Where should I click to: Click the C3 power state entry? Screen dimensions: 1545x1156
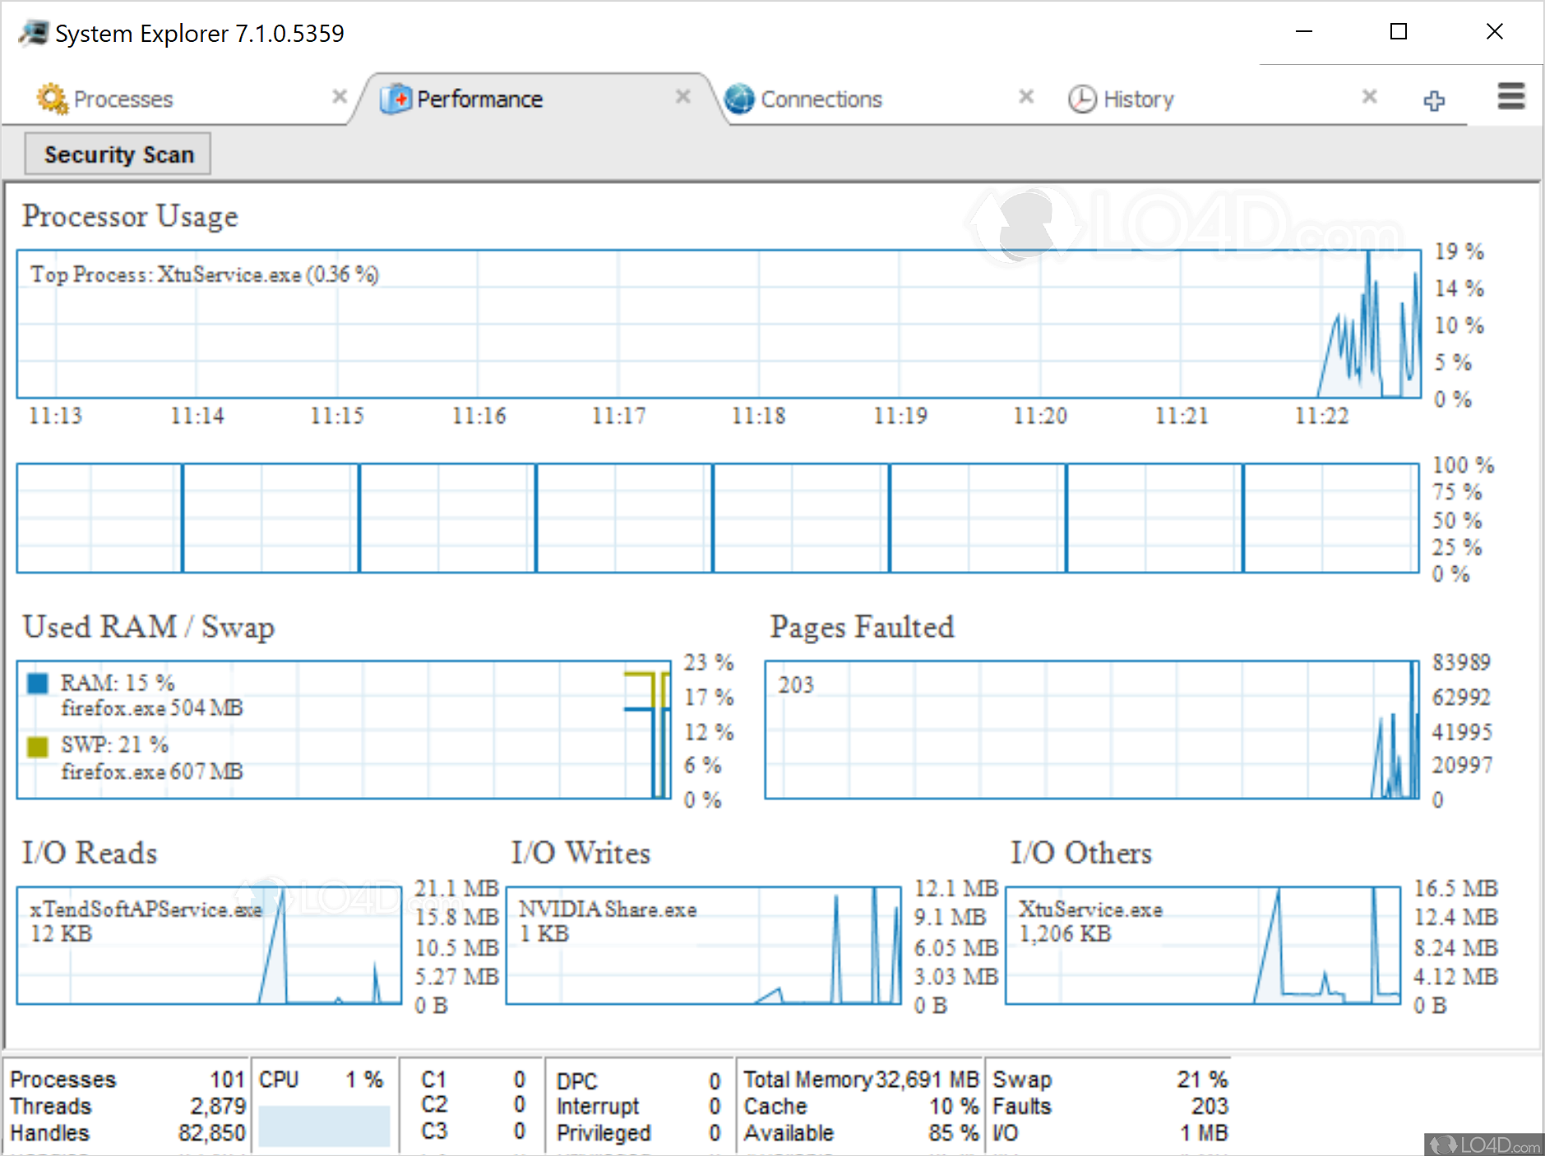(473, 1131)
